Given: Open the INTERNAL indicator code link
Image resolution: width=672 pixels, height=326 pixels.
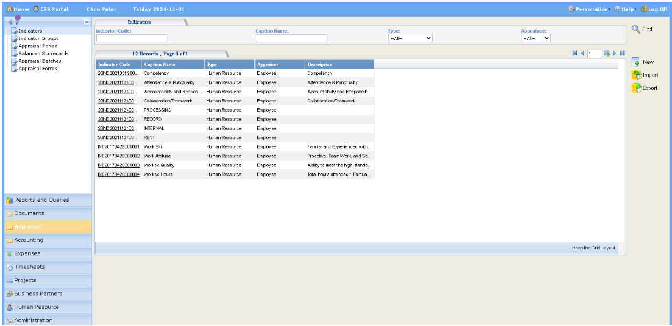Looking at the screenshot, I should [119, 128].
